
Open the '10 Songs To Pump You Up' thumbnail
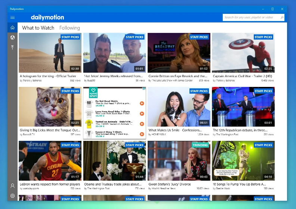tap(243, 161)
